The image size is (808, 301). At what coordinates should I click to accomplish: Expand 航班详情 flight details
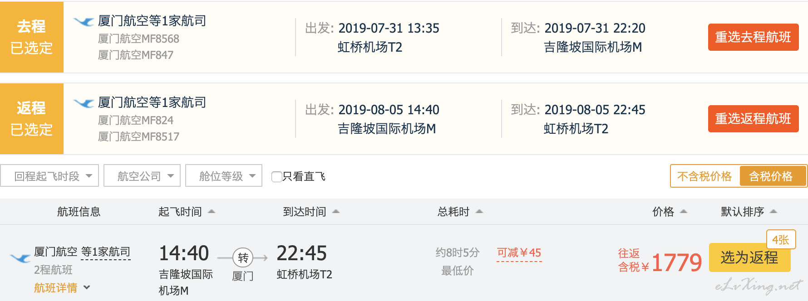click(x=62, y=287)
